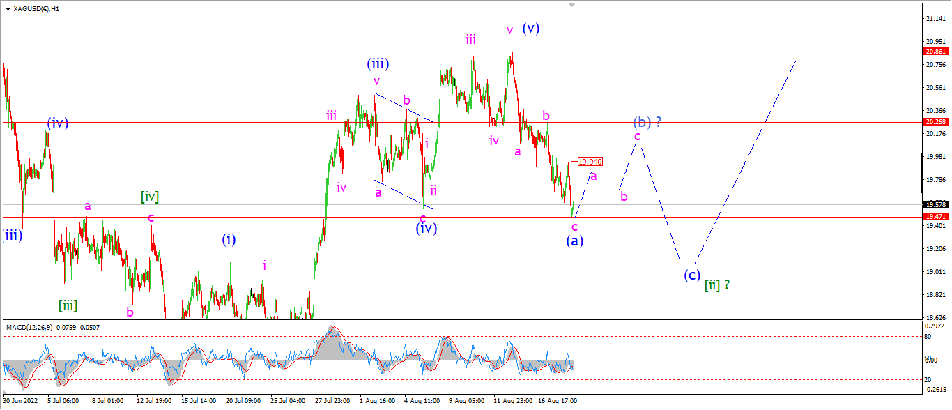
Task: Click the "5 Jul 06:00" time axis label
Action: (x=63, y=401)
